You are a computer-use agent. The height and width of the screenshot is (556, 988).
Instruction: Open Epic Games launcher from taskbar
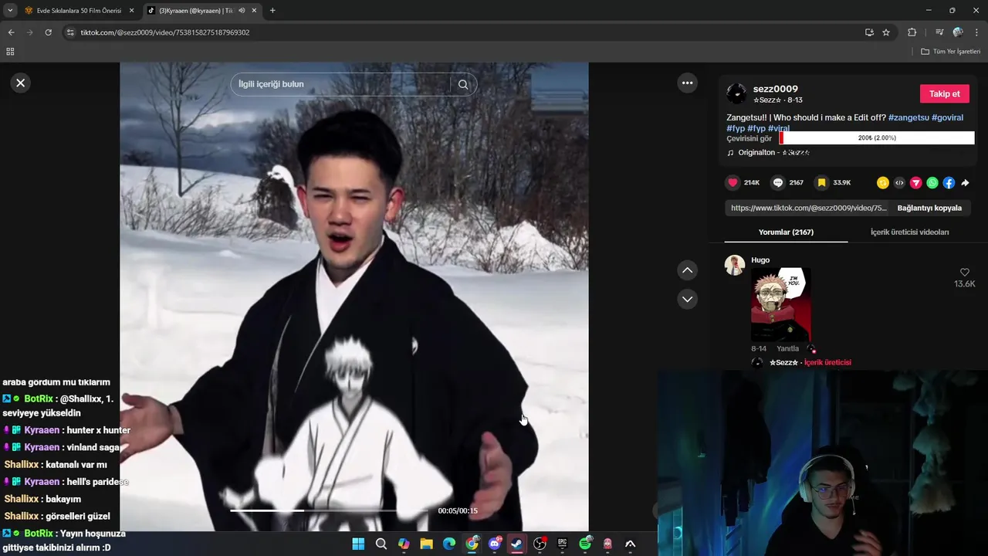[562, 544]
